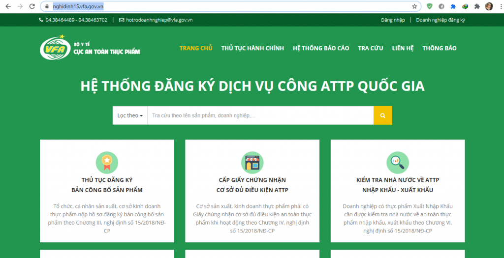
Task: Click the search field 'Tra cứu theo tên sản phẩm'
Action: [260, 115]
